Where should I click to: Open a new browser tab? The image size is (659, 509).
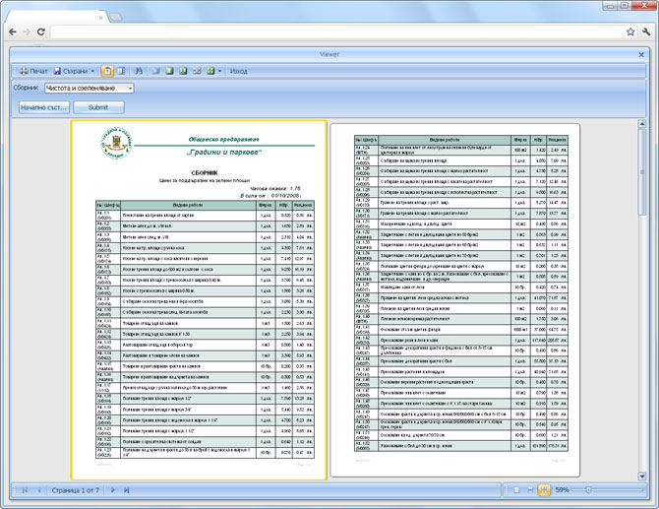click(116, 17)
